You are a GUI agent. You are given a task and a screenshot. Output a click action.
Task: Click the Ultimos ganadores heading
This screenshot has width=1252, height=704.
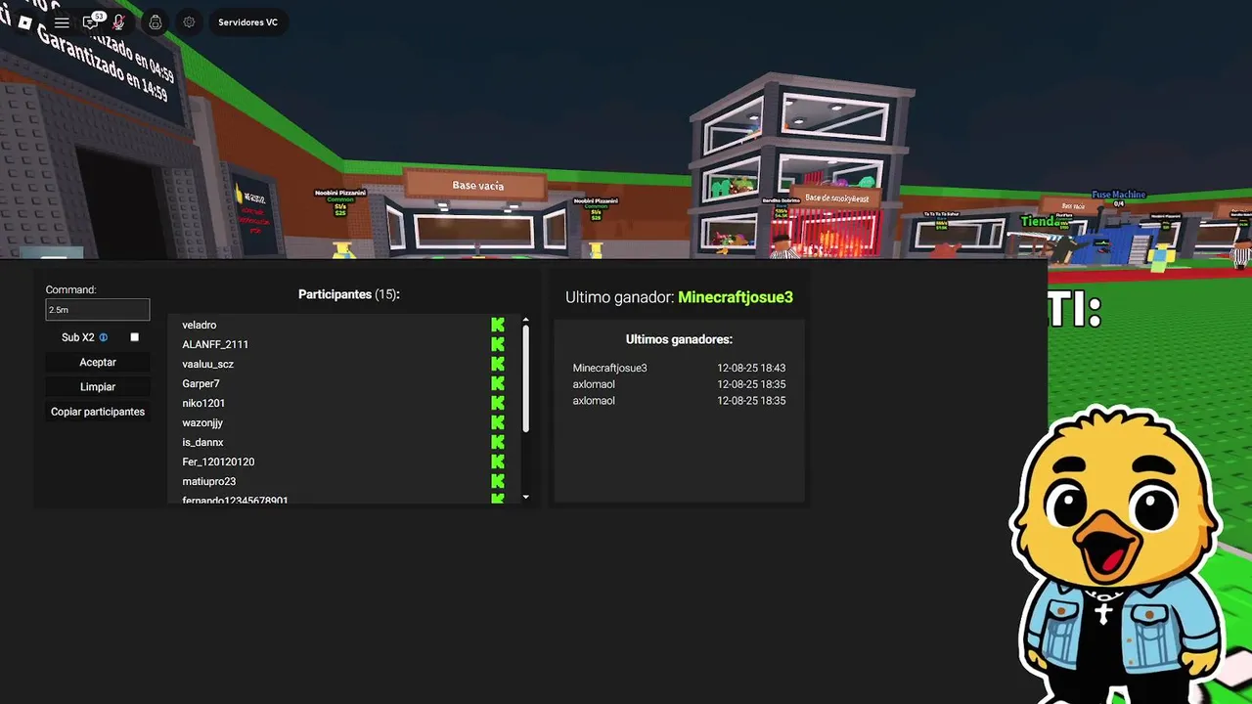pyautogui.click(x=679, y=339)
